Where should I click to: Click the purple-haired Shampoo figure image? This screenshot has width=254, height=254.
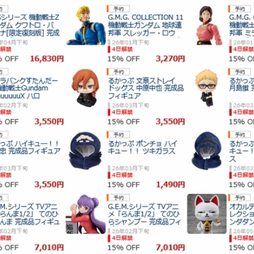click(86, 214)
